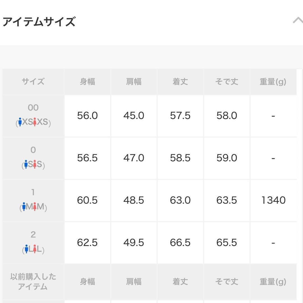Select the 1340 weight value cell
The image size is (303, 303).
click(273, 200)
